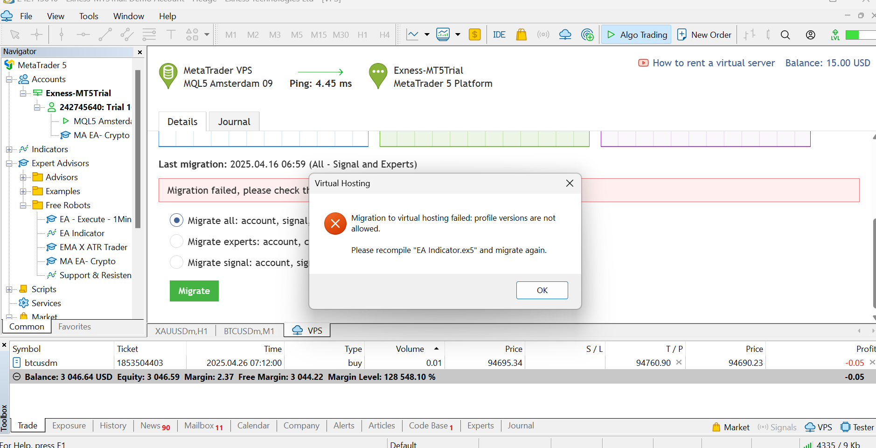The image size is (876, 448).
Task: Collapse the Exness-MT5Trial server node
Action: click(23, 93)
